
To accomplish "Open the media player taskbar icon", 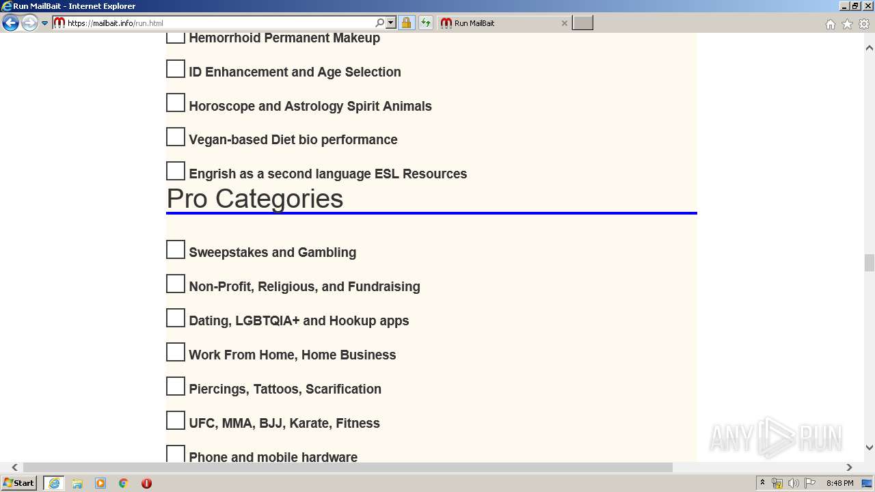I will pos(100,483).
